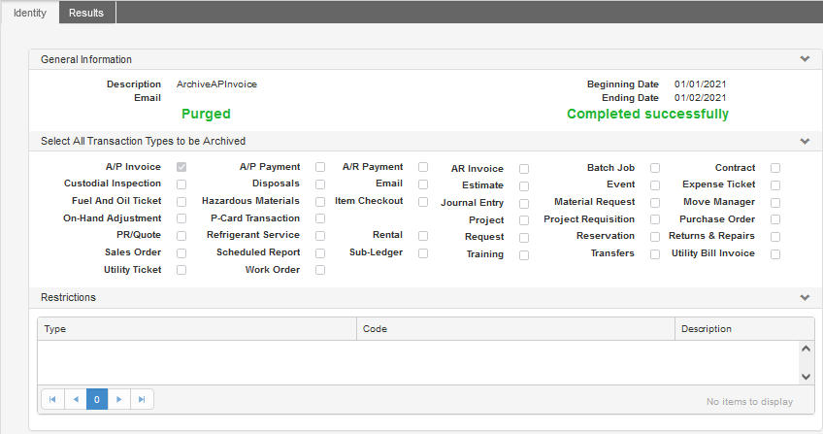The width and height of the screenshot is (823, 434).
Task: Collapse the General Information section
Action: pyautogui.click(x=804, y=59)
